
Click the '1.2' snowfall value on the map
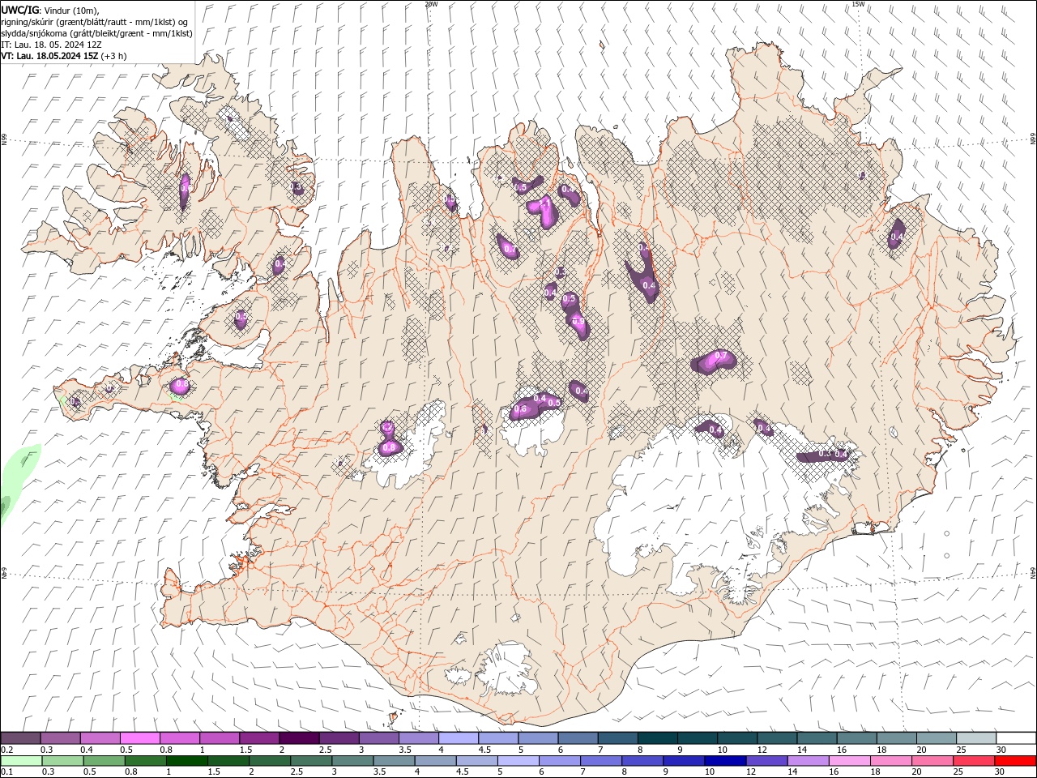(x=386, y=428)
